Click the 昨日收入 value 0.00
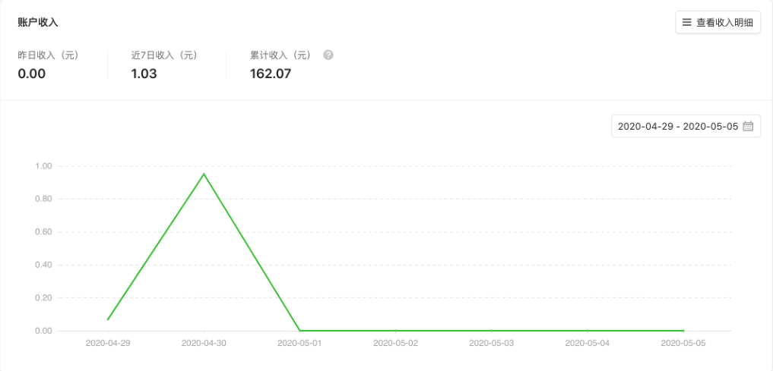Screen dimensions: 773x371 point(32,74)
